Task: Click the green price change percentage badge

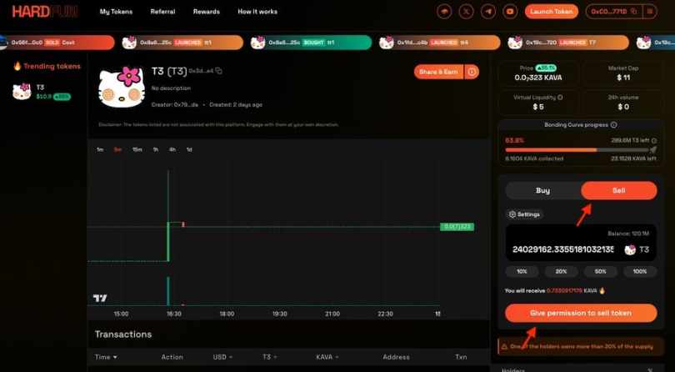Action: point(546,68)
